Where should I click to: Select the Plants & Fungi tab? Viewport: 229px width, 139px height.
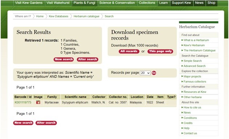85,3
